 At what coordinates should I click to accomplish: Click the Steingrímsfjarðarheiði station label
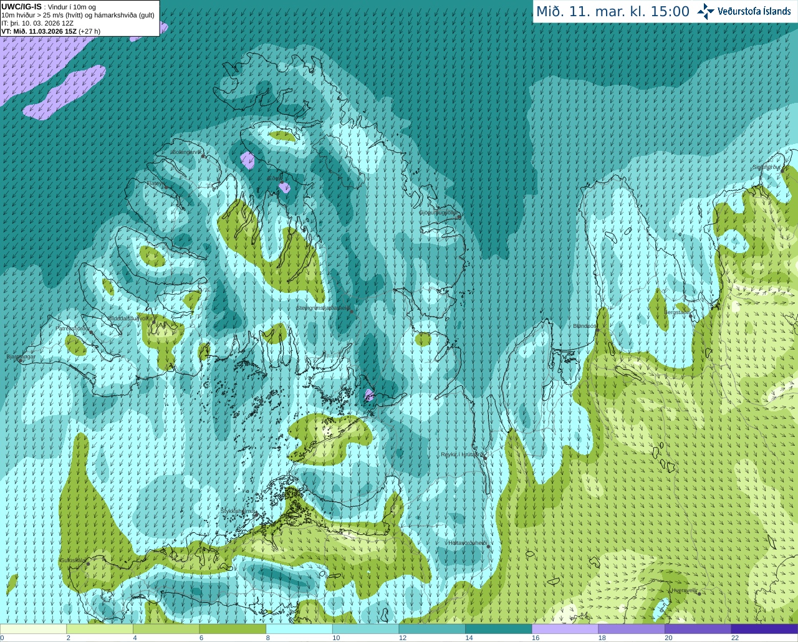pos(323,308)
